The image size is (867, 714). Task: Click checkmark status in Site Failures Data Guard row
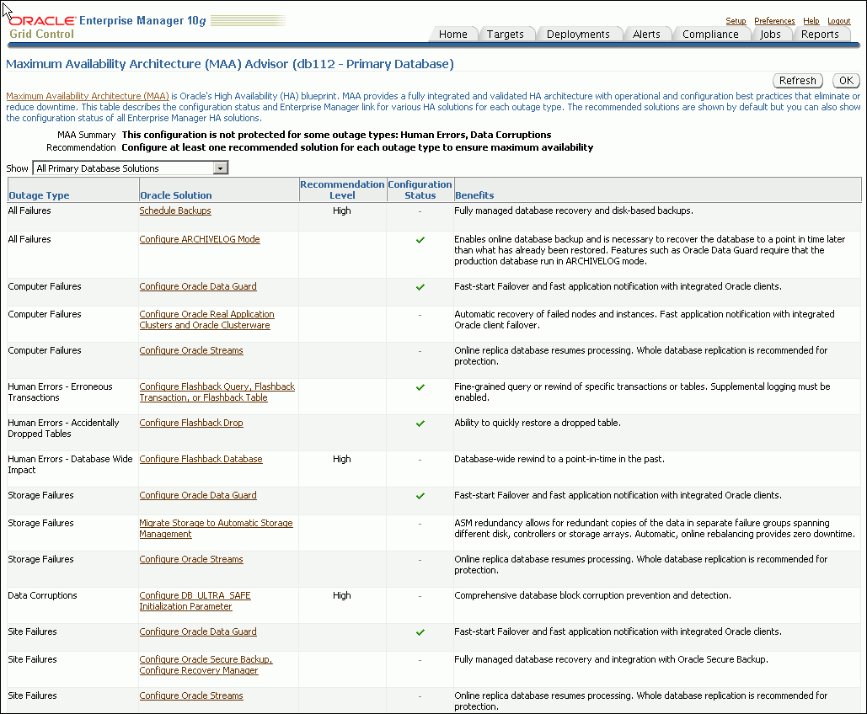tap(420, 632)
